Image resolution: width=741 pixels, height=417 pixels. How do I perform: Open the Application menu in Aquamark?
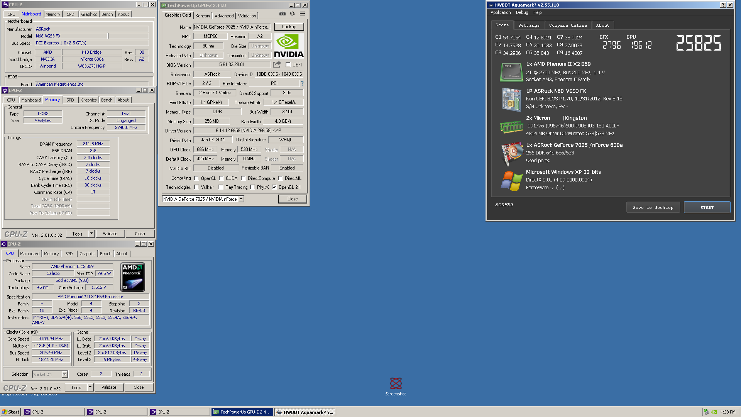tap(501, 12)
